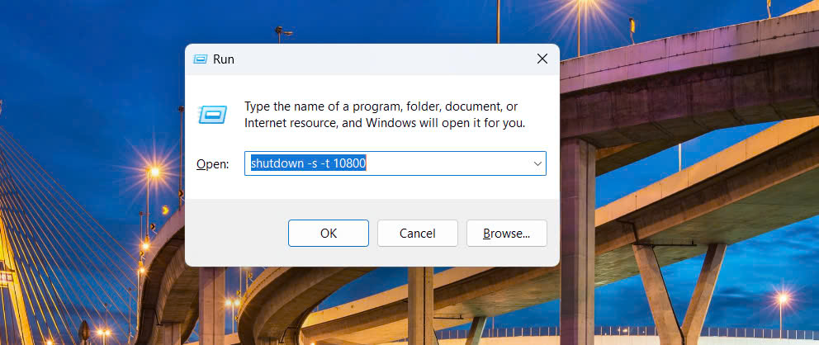This screenshot has width=819, height=345.
Task: Click the highlighted "shutdown -s -t 10800" text
Action: (307, 163)
